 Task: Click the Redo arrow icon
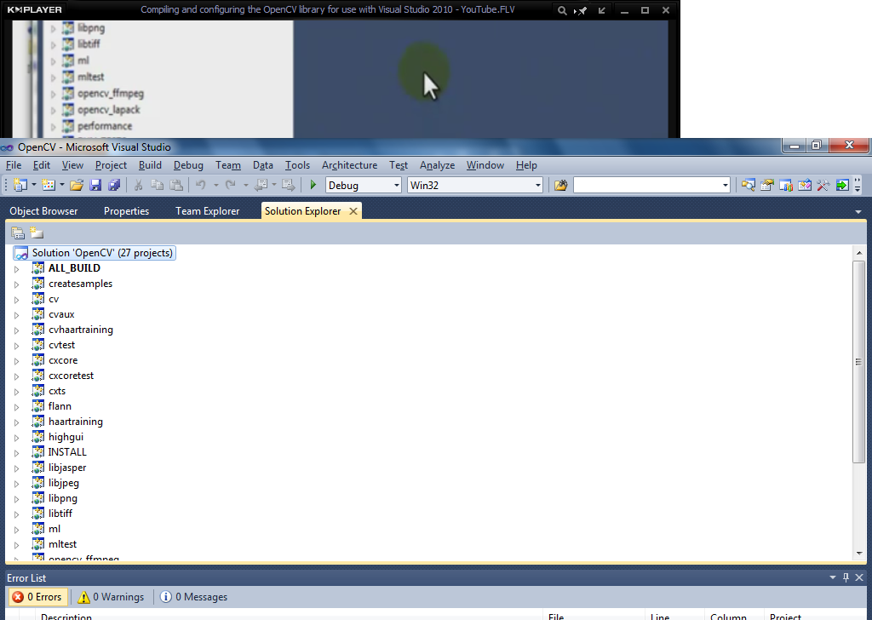coord(230,185)
